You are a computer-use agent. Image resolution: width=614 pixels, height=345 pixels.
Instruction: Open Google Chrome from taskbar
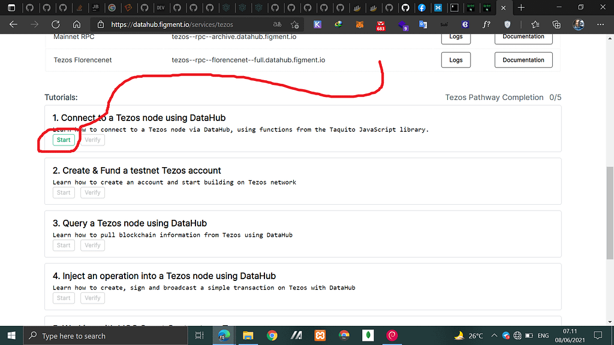[272, 335]
